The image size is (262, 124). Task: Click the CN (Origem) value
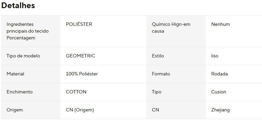pyautogui.click(x=80, y=110)
